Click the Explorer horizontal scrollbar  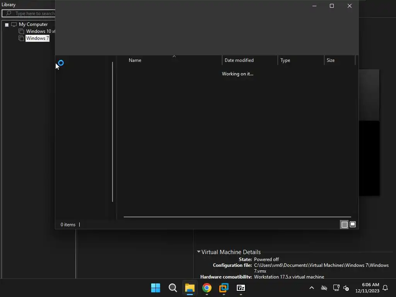pos(237,217)
